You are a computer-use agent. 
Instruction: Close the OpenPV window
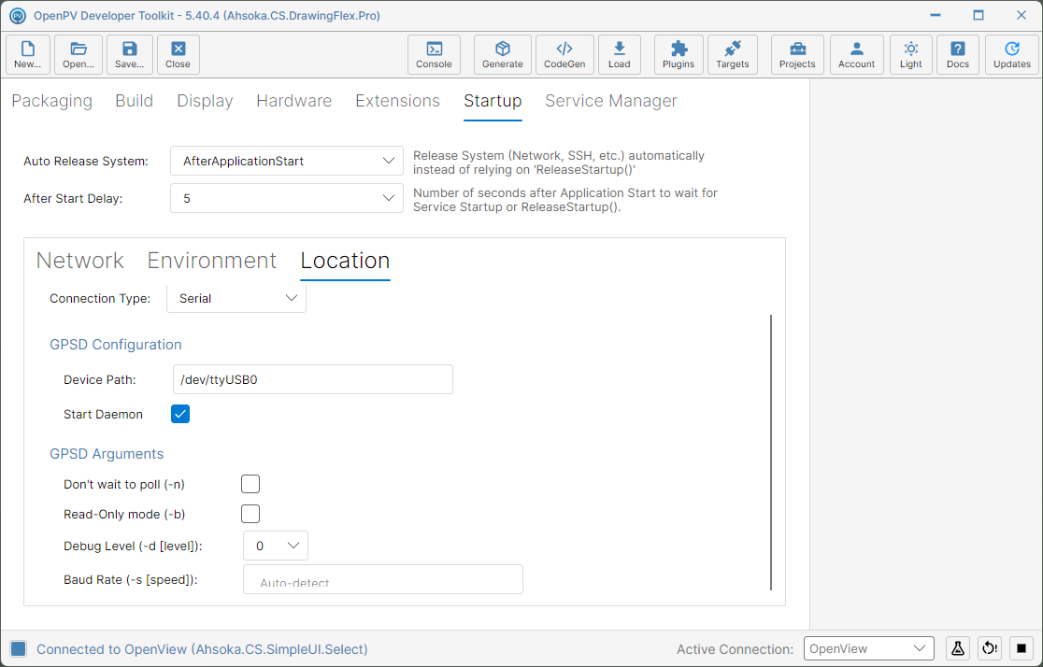coord(1022,15)
